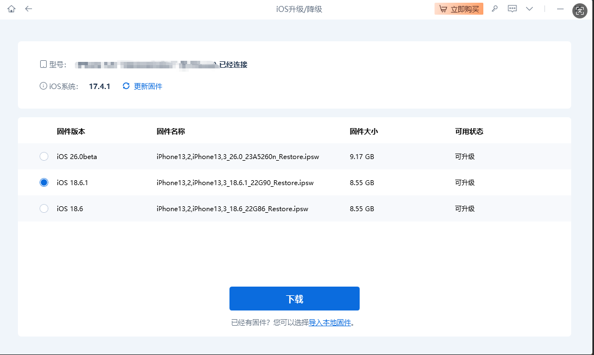Click the back arrow icon
This screenshot has height=355, width=594.
[x=28, y=9]
